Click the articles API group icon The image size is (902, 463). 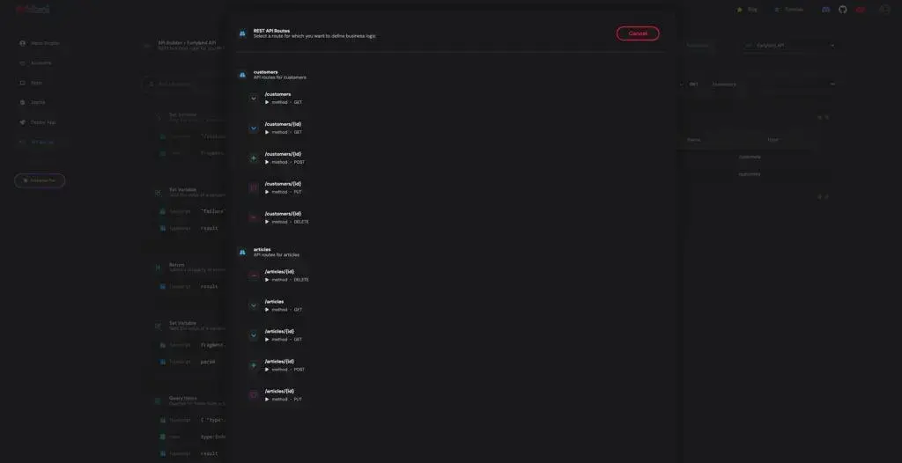pyautogui.click(x=242, y=252)
